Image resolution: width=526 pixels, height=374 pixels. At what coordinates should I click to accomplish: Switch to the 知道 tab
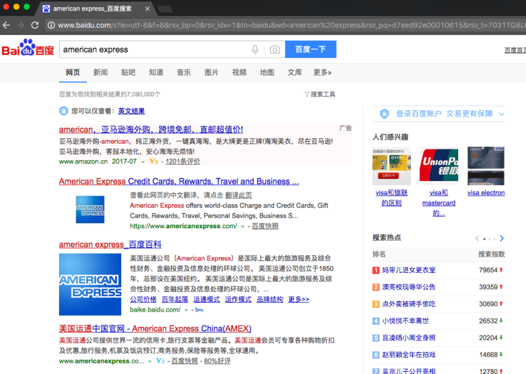(x=156, y=72)
